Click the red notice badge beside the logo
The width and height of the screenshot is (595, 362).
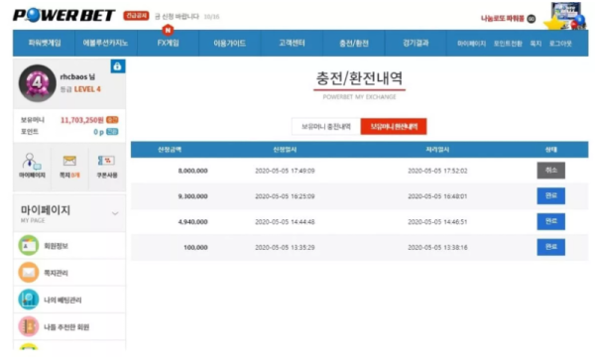(136, 16)
